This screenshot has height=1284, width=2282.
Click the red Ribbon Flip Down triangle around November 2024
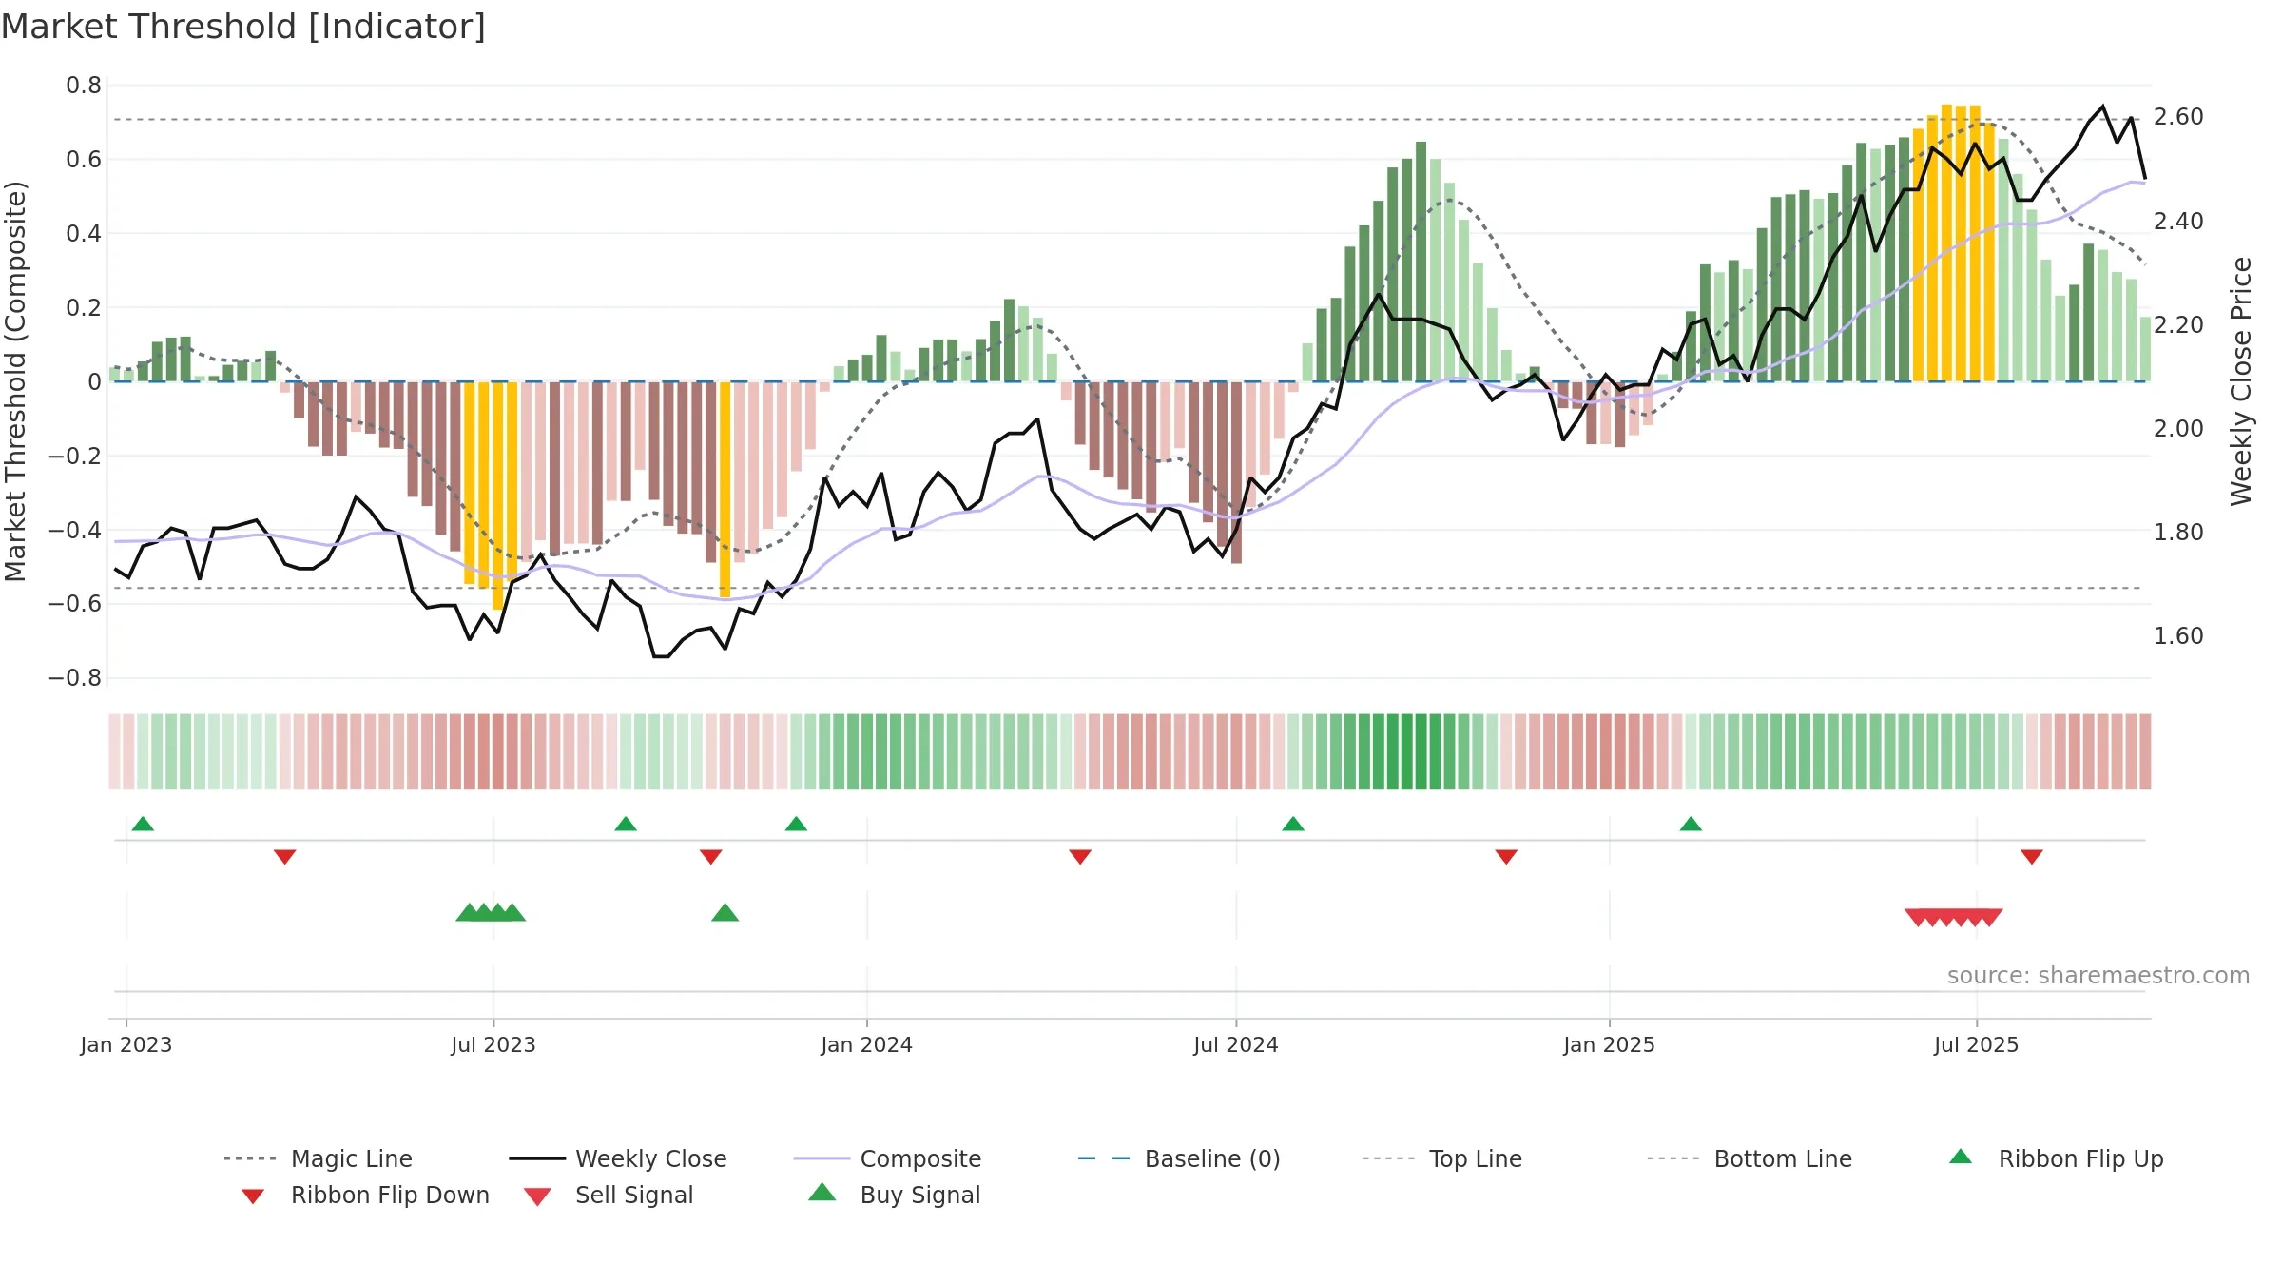pyautogui.click(x=1506, y=857)
